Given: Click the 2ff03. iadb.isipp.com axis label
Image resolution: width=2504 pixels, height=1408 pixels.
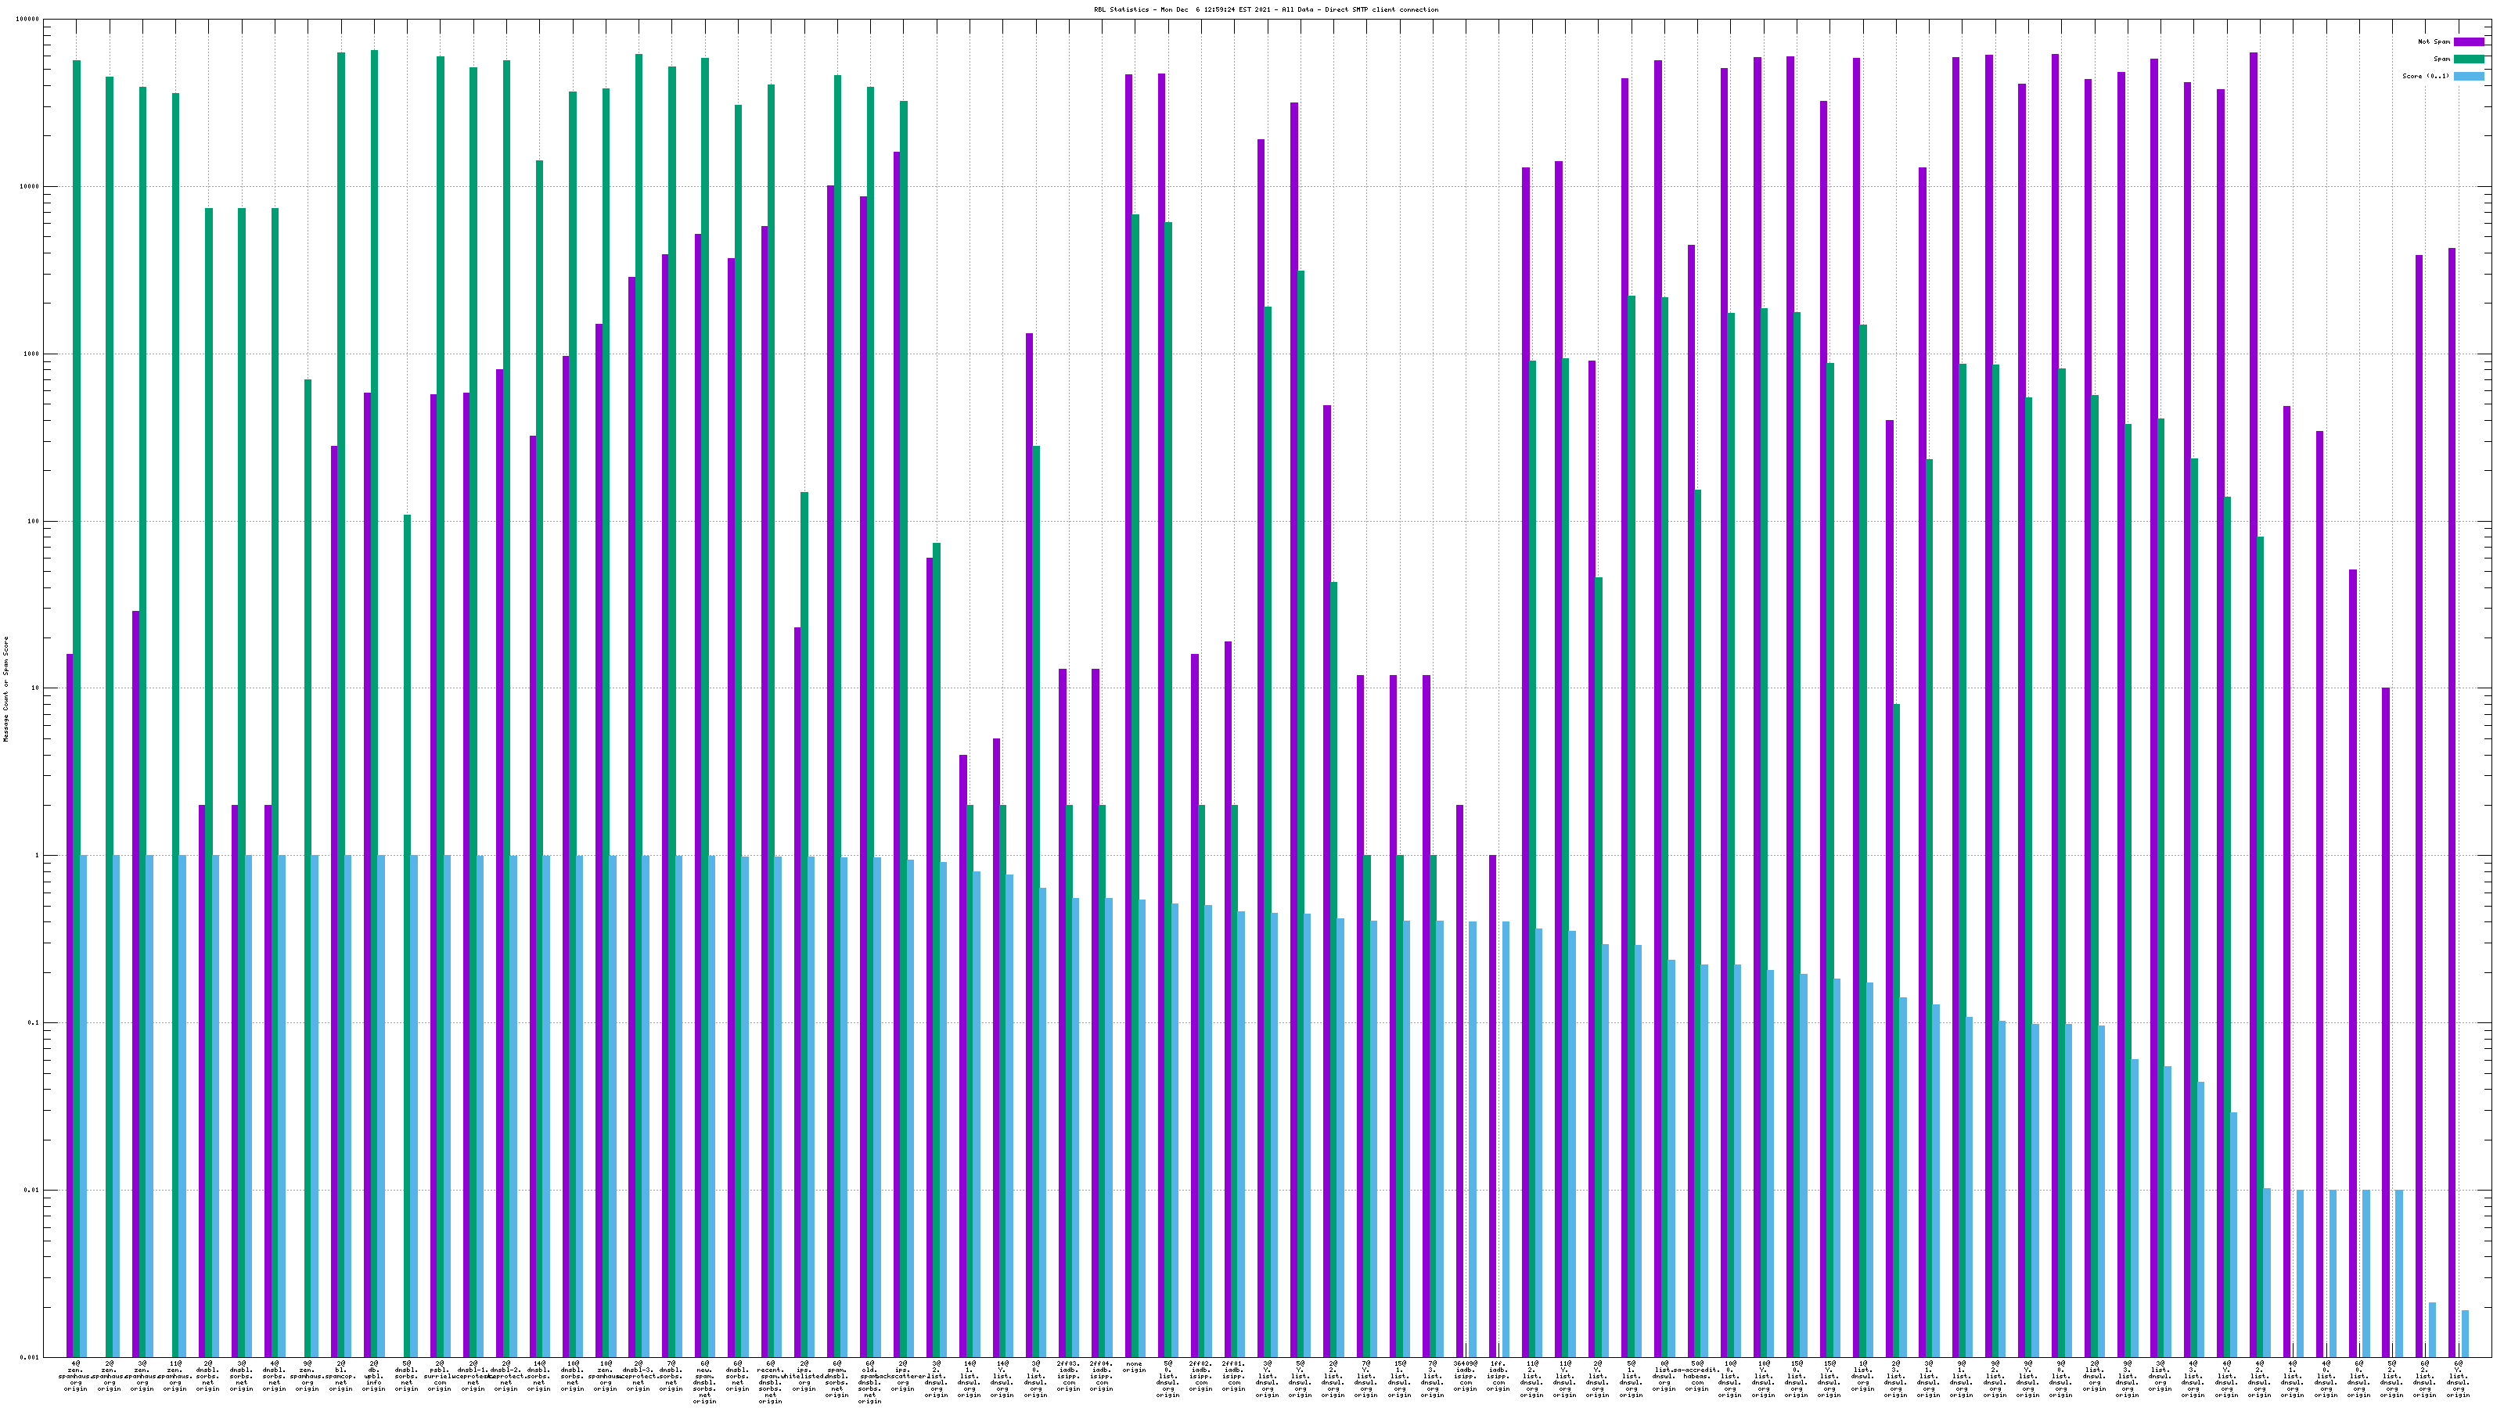Looking at the screenshot, I should tap(1068, 1376).
